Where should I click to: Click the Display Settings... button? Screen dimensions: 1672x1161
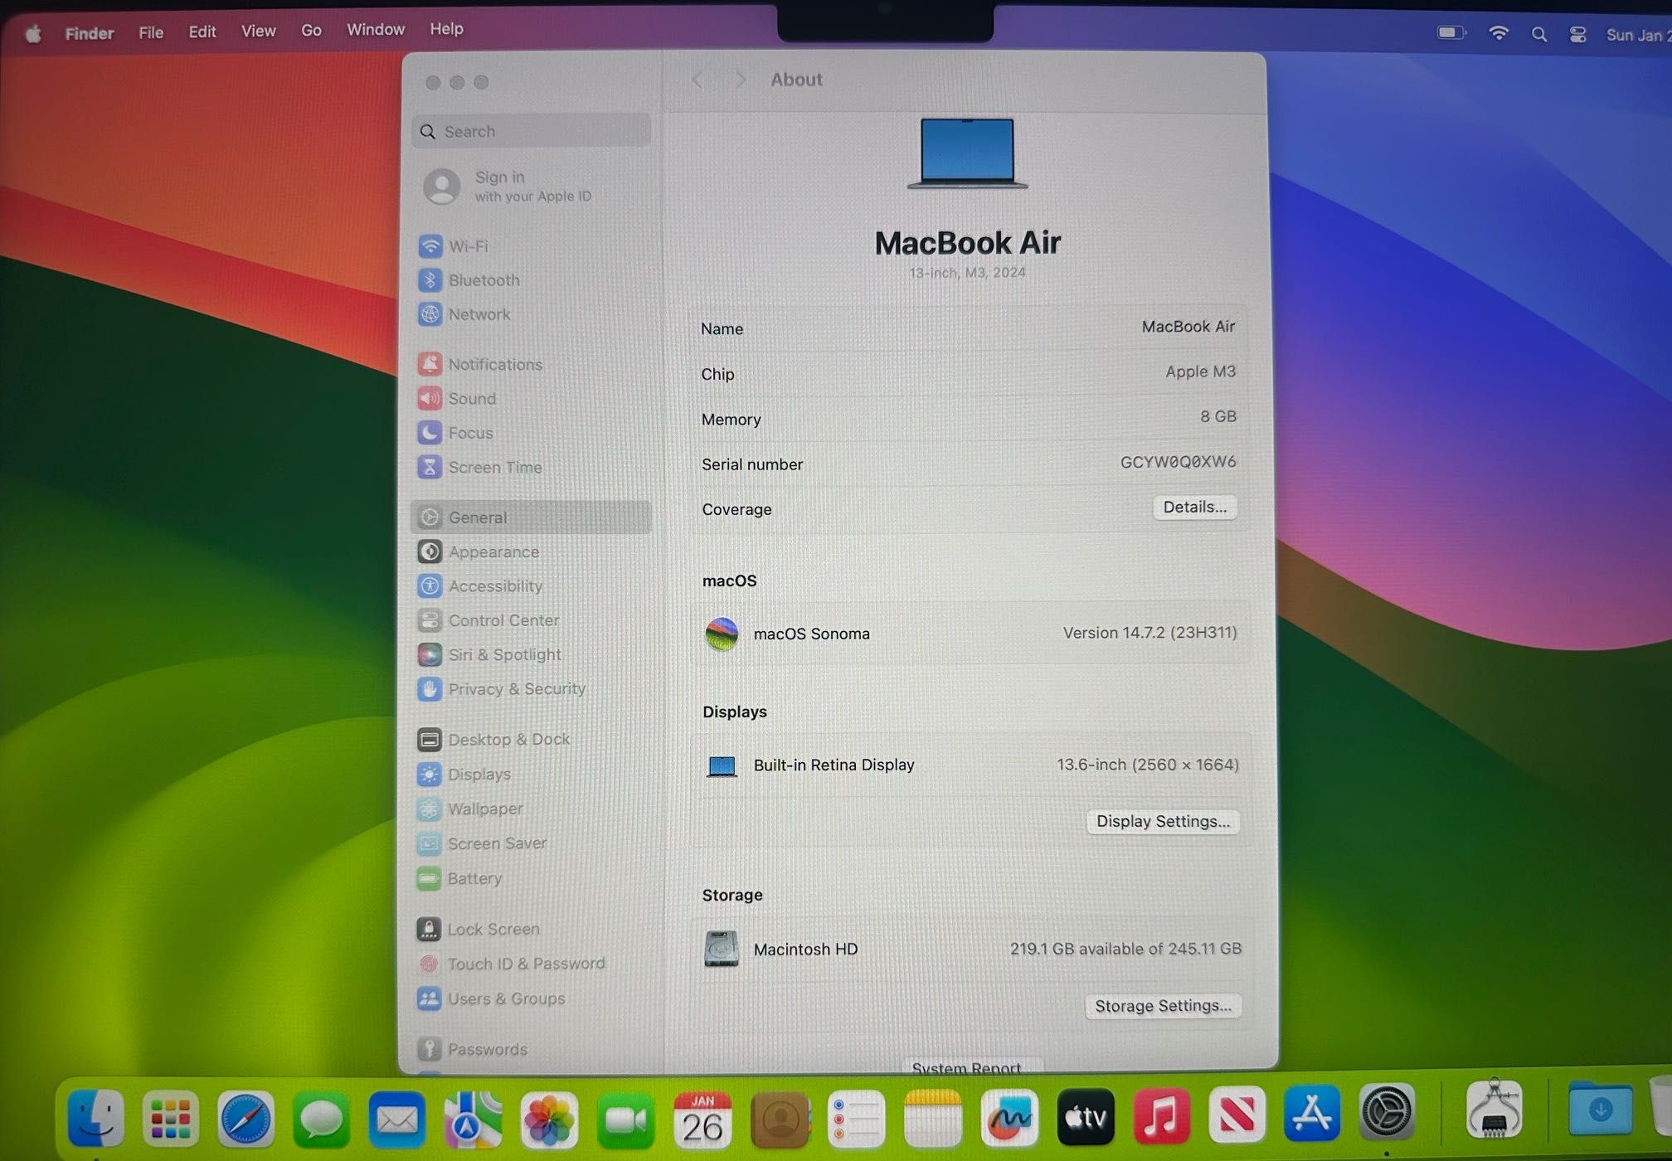point(1163,822)
